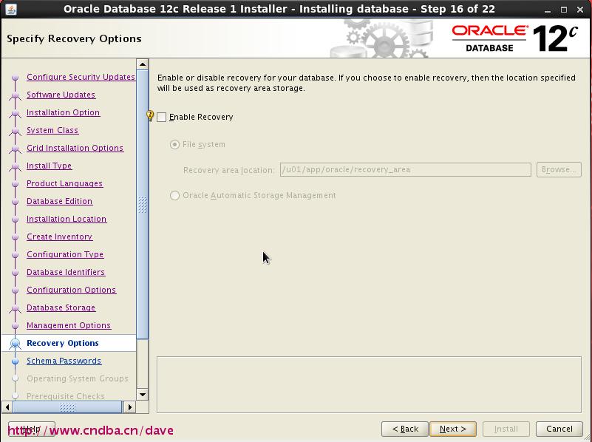Click the empty message box at the bottom
The width and height of the screenshot is (592, 442).
point(369,384)
